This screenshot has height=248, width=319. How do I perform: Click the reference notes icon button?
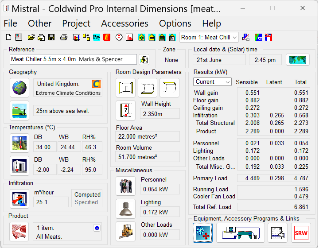point(144,59)
